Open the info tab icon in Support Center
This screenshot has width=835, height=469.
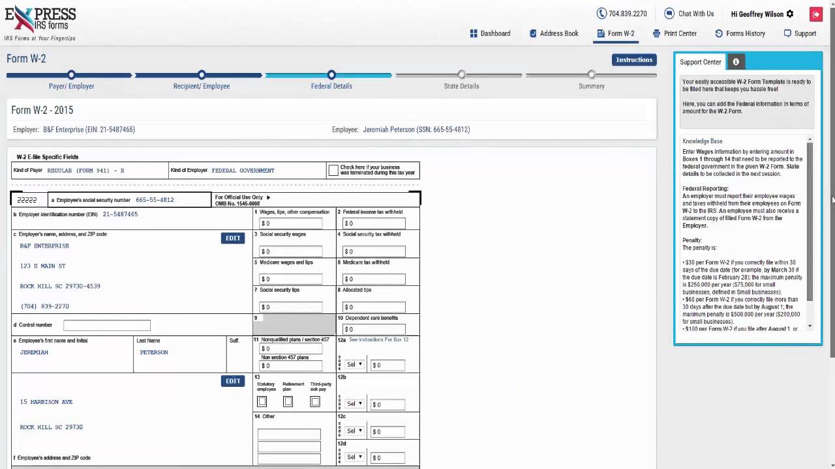pos(736,62)
